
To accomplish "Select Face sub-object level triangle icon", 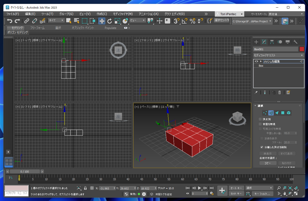I will (x=277, y=113).
